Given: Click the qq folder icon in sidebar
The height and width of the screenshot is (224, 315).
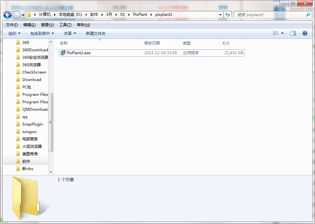Looking at the screenshot, I should 18,117.
